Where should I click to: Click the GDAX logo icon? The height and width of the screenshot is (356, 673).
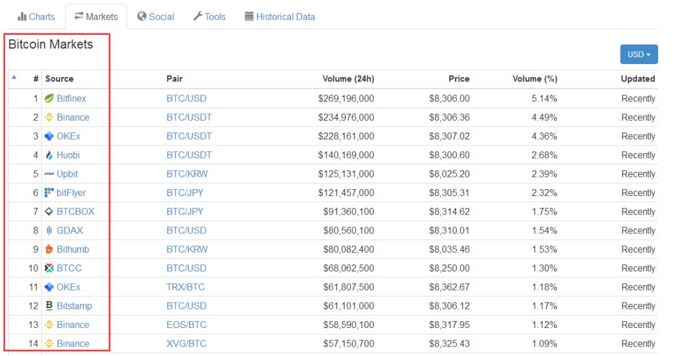pos(50,230)
